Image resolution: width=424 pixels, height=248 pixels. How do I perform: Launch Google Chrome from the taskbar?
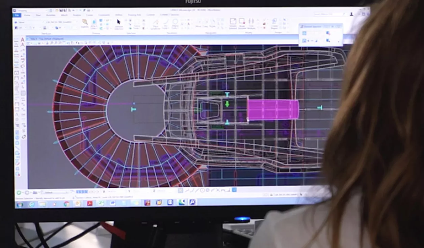pos(67,204)
